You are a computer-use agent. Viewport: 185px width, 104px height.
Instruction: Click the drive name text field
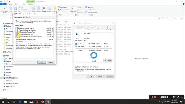point(98,34)
